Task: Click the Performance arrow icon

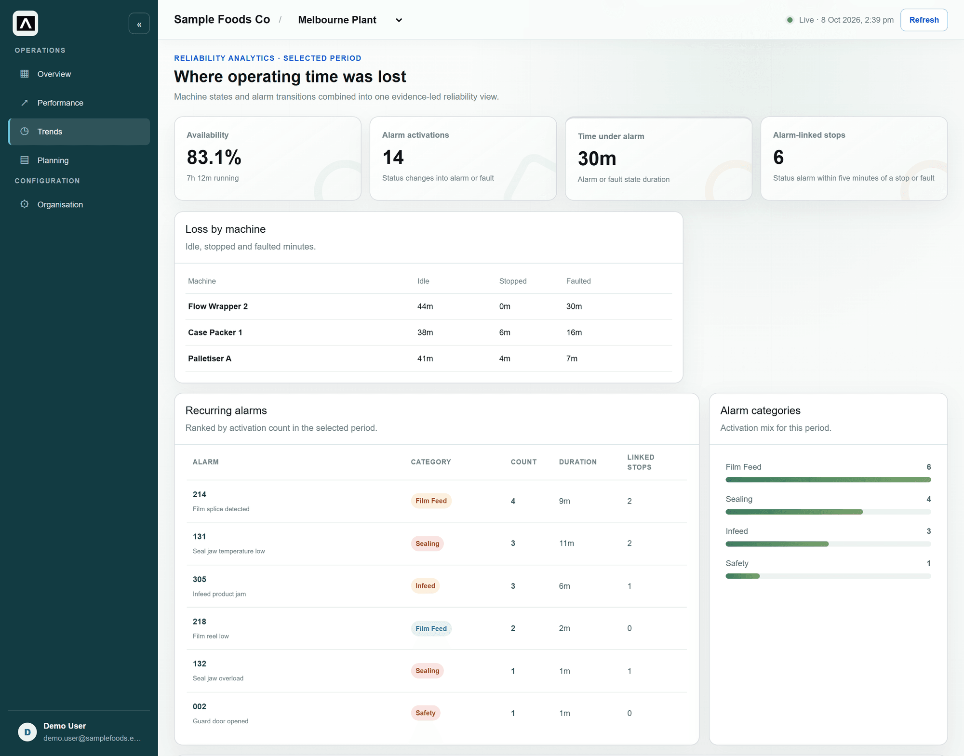Action: click(x=25, y=103)
